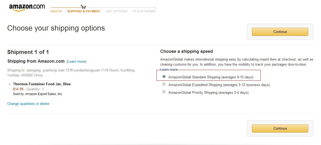The width and height of the screenshot is (321, 145).
Task: Select AmazonGlobal Standard Shipping radio button
Action: pyautogui.click(x=164, y=77)
